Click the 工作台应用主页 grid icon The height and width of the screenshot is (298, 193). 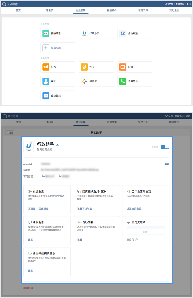[129, 191]
